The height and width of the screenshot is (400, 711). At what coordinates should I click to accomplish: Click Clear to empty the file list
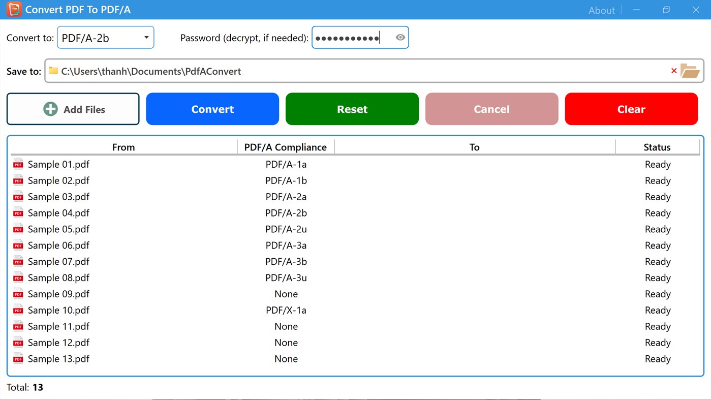[x=631, y=109]
